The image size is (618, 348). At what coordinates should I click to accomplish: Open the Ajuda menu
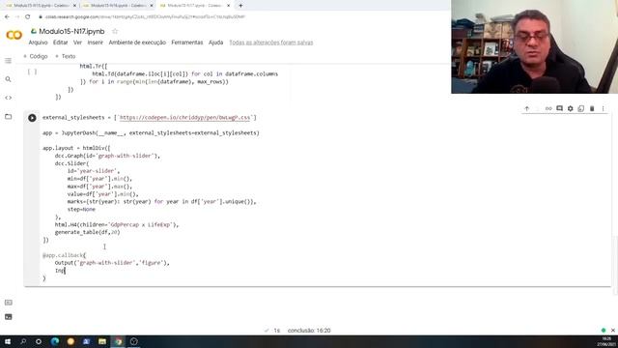pos(215,43)
